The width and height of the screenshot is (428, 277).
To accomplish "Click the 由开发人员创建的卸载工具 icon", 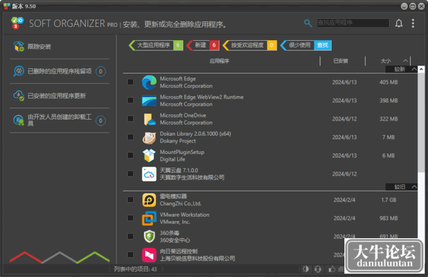I will pyautogui.click(x=19, y=120).
